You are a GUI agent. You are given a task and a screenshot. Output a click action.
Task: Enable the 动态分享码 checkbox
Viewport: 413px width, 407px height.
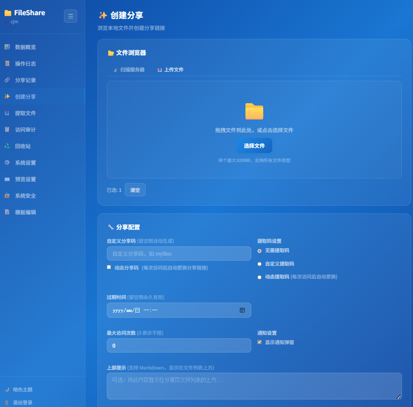109,267
